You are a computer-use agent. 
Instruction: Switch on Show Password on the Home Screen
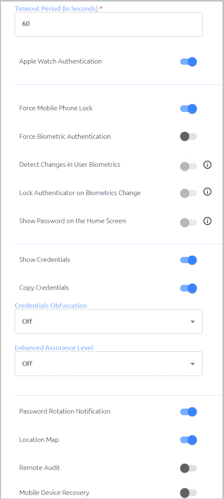click(188, 222)
